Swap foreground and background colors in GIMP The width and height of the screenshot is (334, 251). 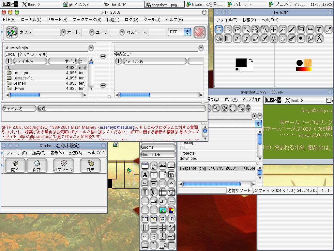coord(251,60)
